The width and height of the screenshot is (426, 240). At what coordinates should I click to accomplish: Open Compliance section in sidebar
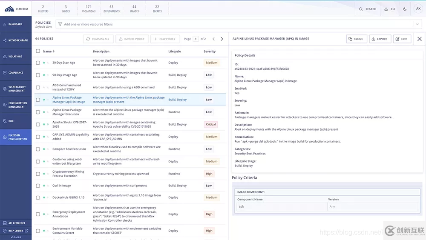15,72
